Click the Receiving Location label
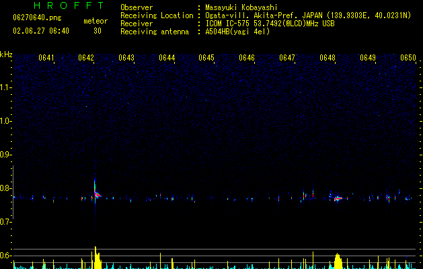 point(157,15)
